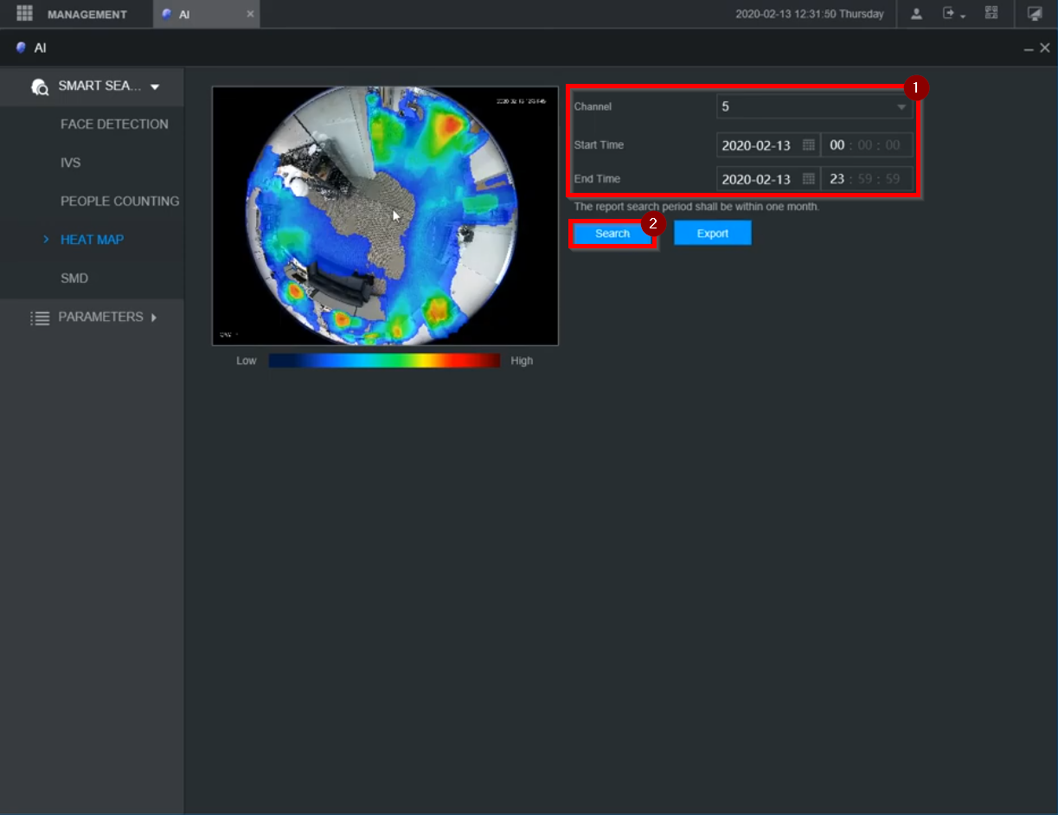Click the Low-High heat color scale
This screenshot has height=815, width=1058.
(384, 361)
